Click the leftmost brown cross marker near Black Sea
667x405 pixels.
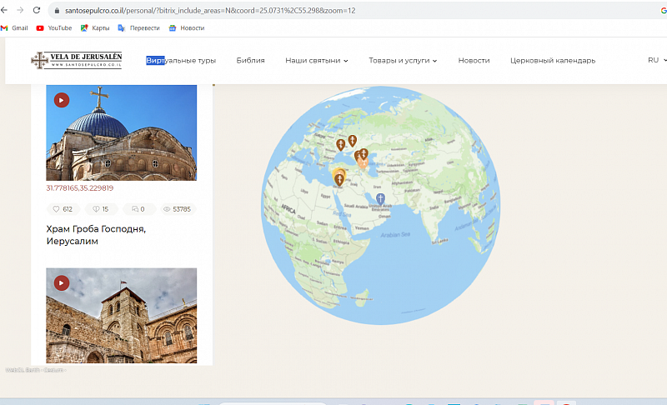[x=340, y=145]
